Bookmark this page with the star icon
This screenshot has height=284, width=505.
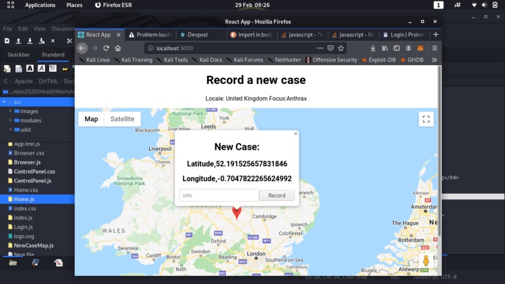pyautogui.click(x=341, y=48)
